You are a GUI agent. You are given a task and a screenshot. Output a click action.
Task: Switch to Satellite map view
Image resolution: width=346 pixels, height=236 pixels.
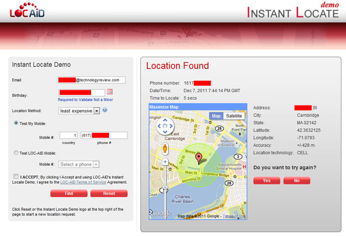tap(234, 116)
